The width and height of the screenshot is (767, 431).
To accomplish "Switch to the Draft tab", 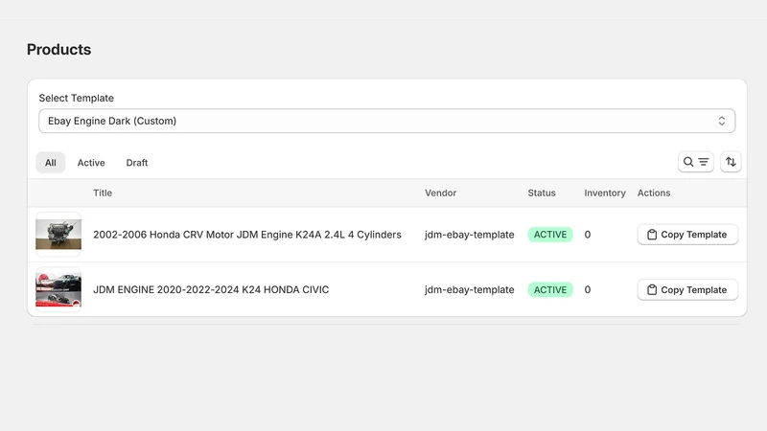I will [137, 163].
